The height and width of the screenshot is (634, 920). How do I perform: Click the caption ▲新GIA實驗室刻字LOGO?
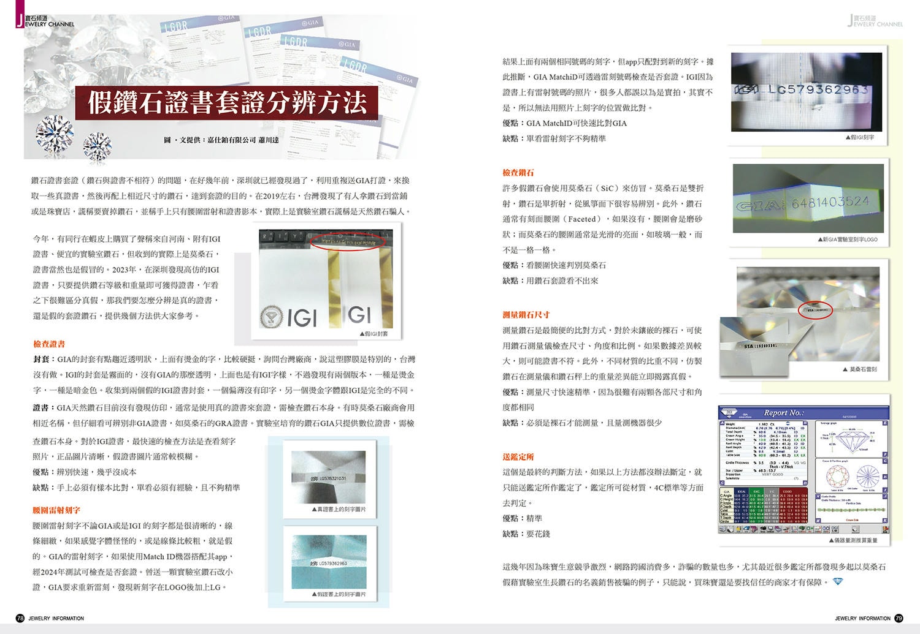pyautogui.click(x=848, y=240)
